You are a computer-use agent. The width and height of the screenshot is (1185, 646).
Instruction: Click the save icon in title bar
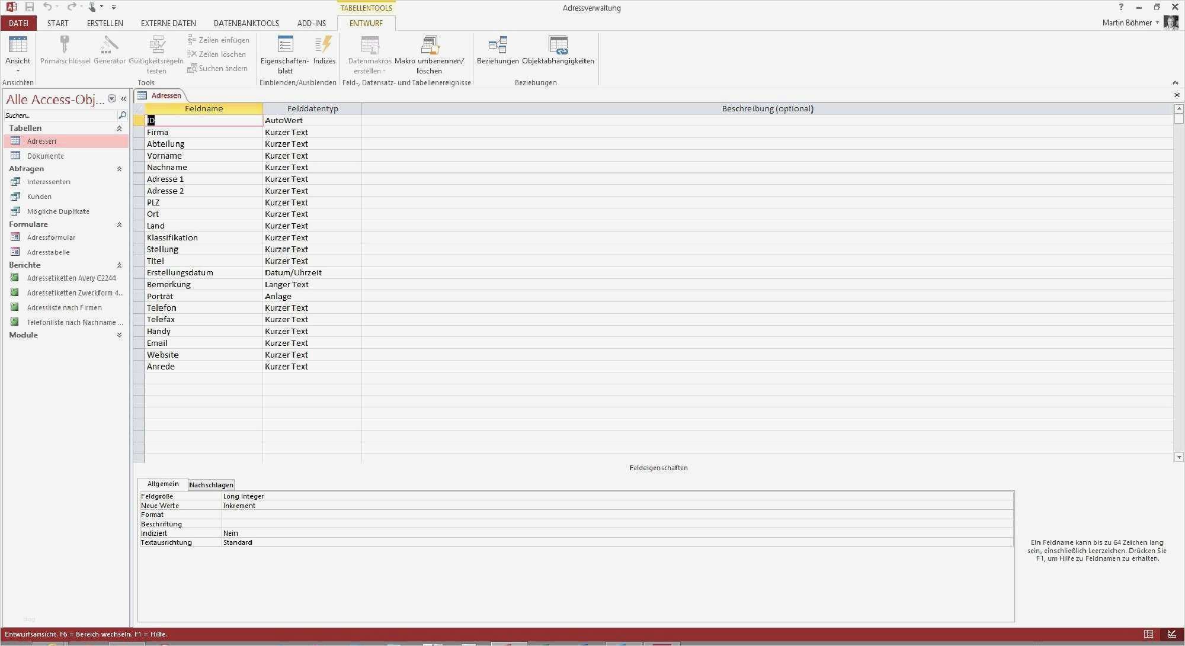[29, 7]
